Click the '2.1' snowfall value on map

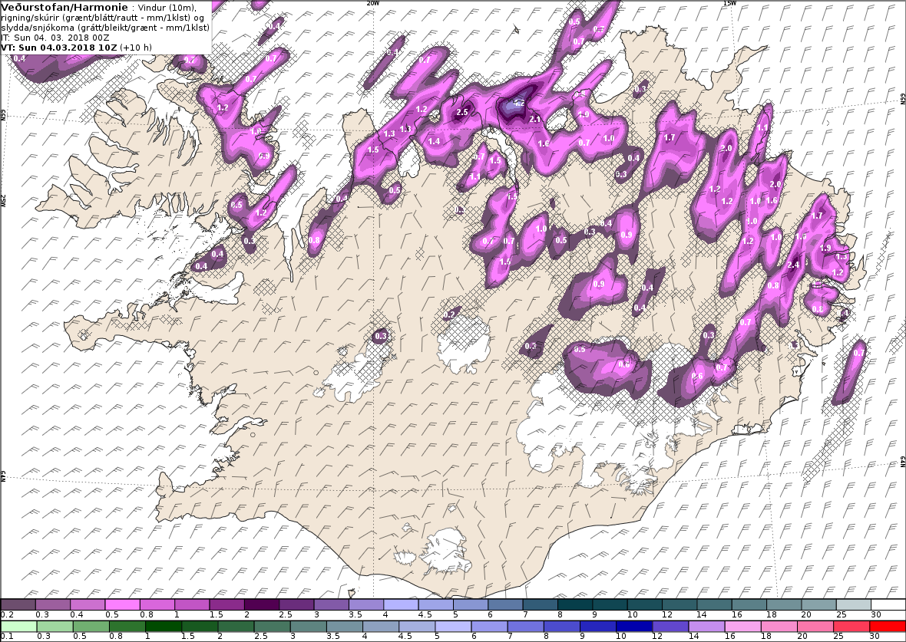(x=535, y=119)
